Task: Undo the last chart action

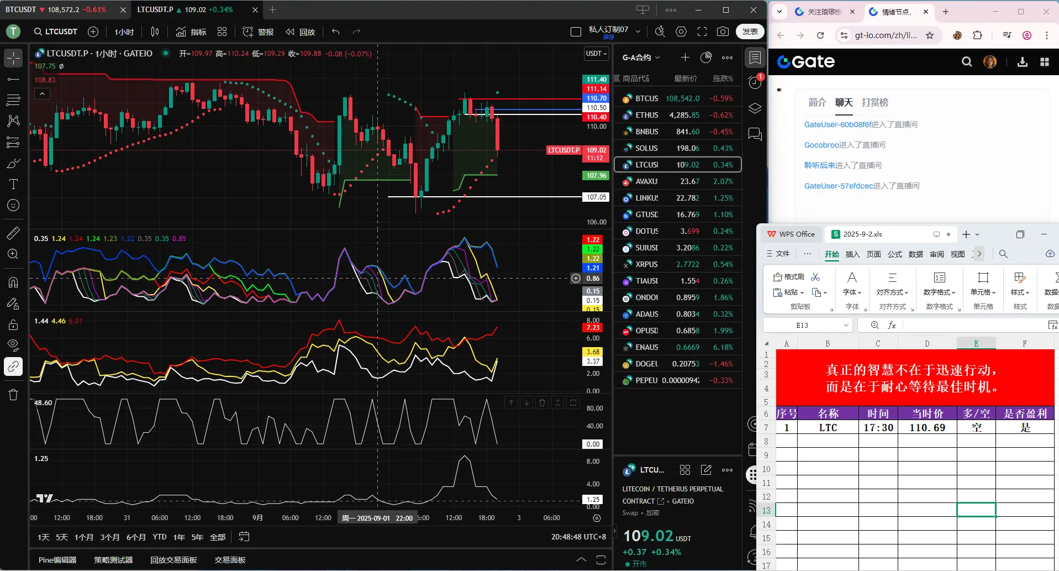Action: [336, 32]
